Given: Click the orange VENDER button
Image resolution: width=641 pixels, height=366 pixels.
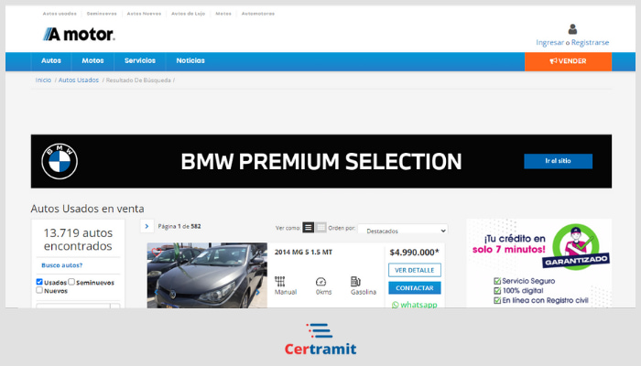Looking at the screenshot, I should pyautogui.click(x=569, y=61).
